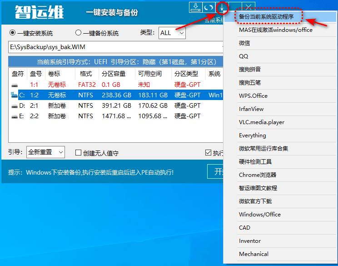This screenshot has height=266, width=338.
Task: Select the 一键备份系统 radio button
Action: point(79,33)
